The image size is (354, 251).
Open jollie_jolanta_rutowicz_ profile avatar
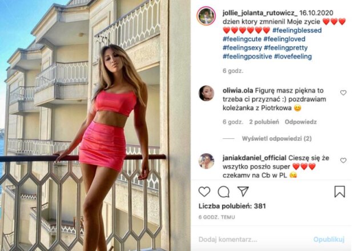pos(206,16)
